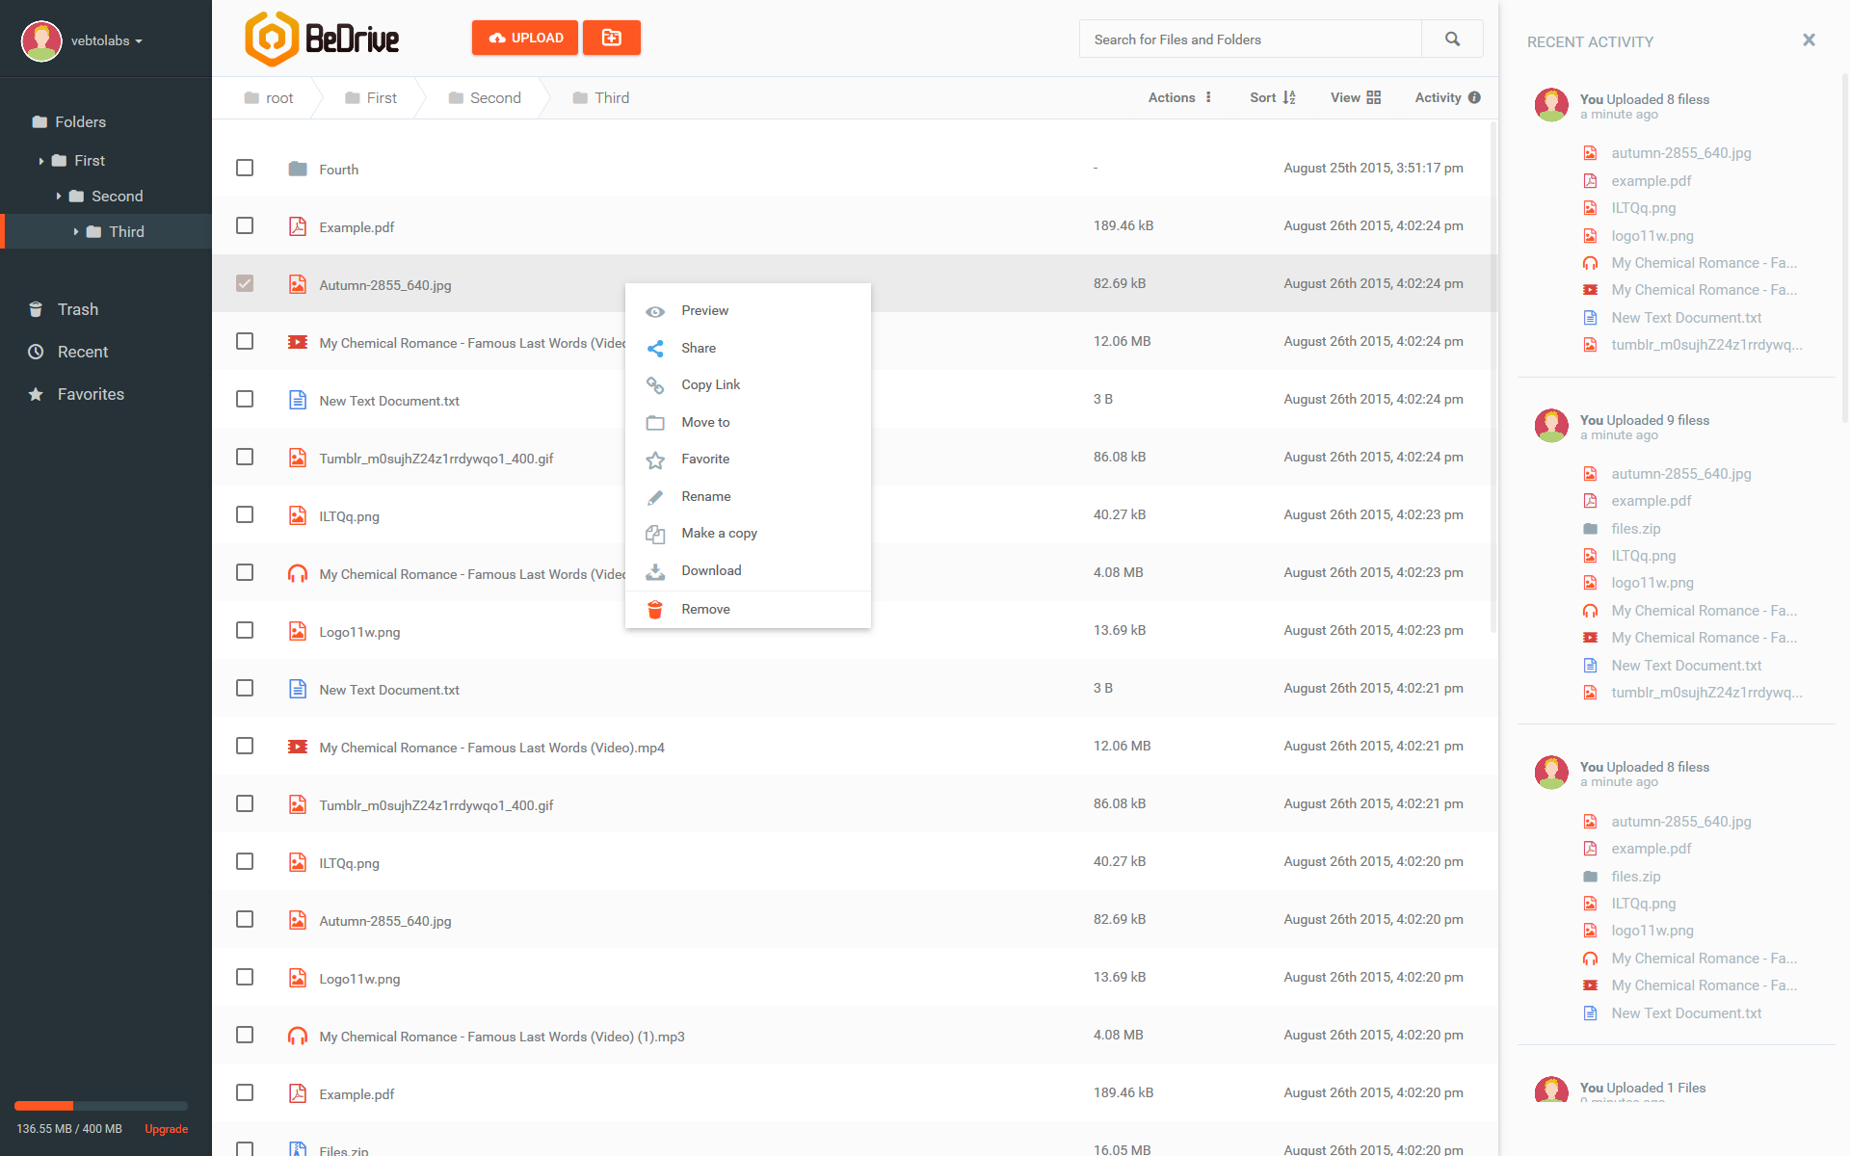The height and width of the screenshot is (1156, 1850).
Task: Click the search magnifier icon
Action: pyautogui.click(x=1452, y=39)
